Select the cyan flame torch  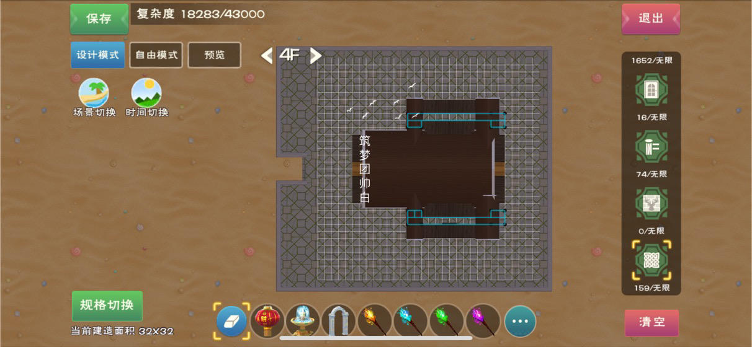[411, 321]
